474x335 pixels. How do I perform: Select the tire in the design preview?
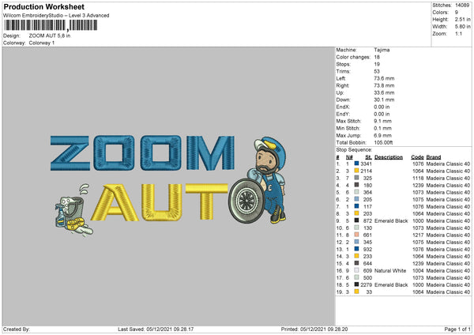click(x=246, y=201)
